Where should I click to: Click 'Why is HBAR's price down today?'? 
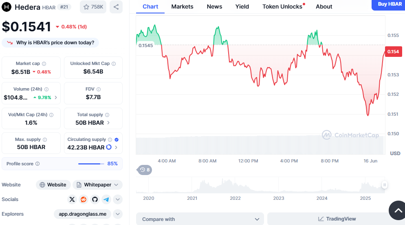[51, 43]
